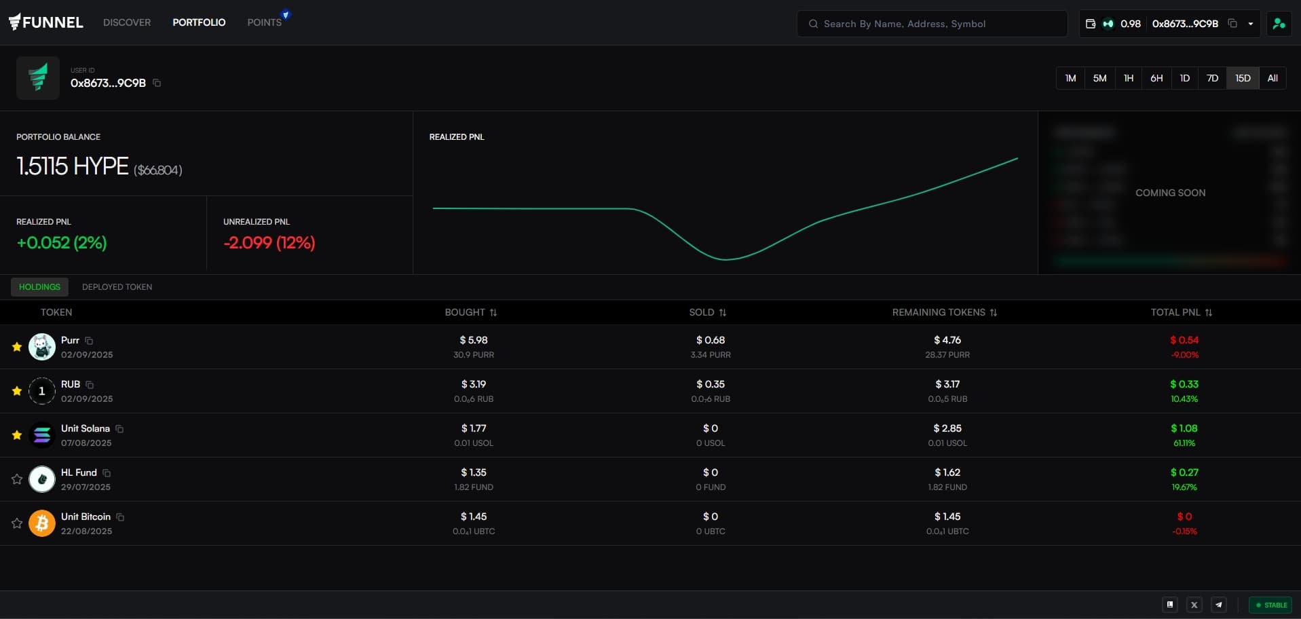
Task: Click the Stable status indicator
Action: pyautogui.click(x=1270, y=605)
